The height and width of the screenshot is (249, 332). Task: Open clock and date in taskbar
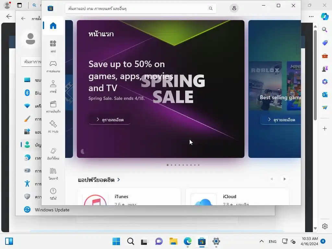click(309, 241)
